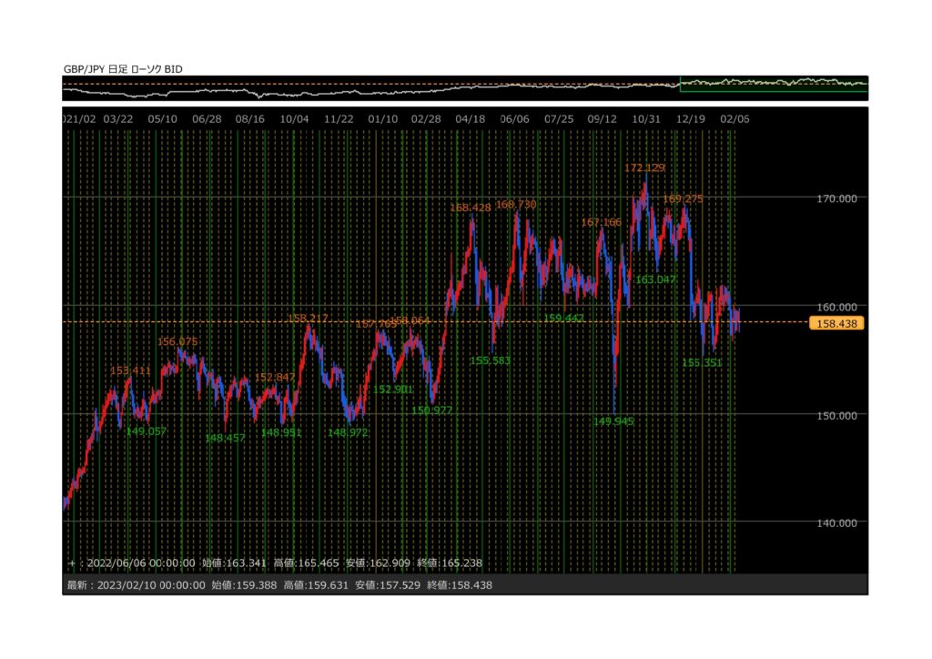The image size is (932, 659).
Task: Click the 148.457 low price label
Action: (225, 438)
